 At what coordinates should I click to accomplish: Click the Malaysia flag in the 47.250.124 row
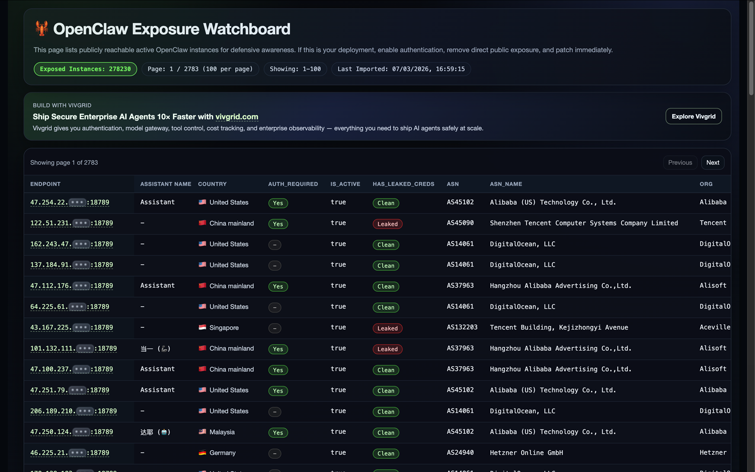203,431
